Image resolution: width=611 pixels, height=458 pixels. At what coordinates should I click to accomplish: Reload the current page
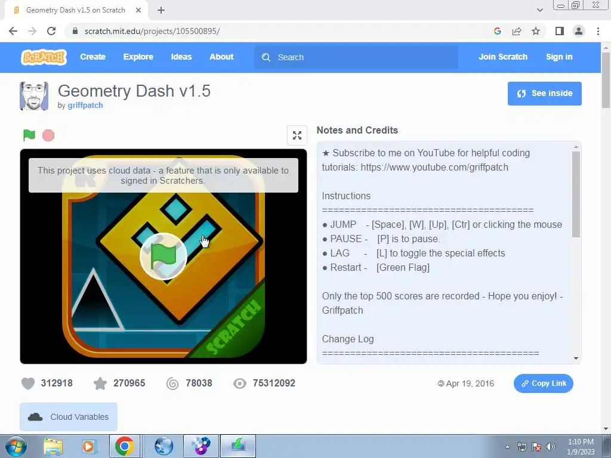pyautogui.click(x=51, y=31)
